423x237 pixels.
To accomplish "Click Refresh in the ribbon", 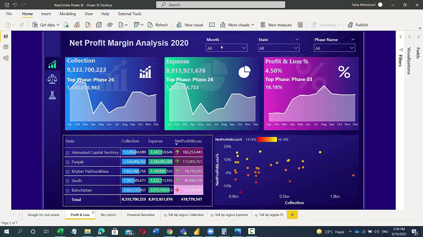I will 158,25.
